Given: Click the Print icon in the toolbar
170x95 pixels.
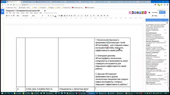Looking at the screenshot, I should [7, 16].
